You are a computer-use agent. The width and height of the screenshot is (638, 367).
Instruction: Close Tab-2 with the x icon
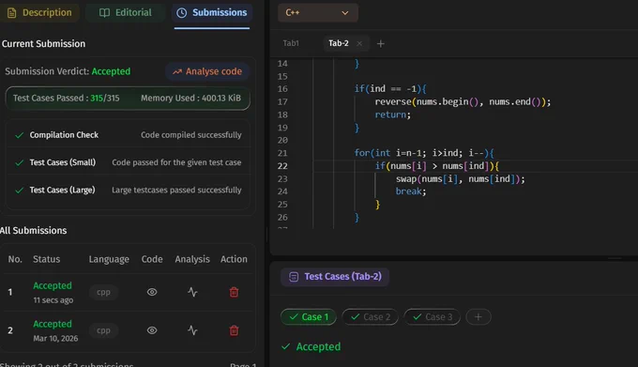click(x=359, y=43)
